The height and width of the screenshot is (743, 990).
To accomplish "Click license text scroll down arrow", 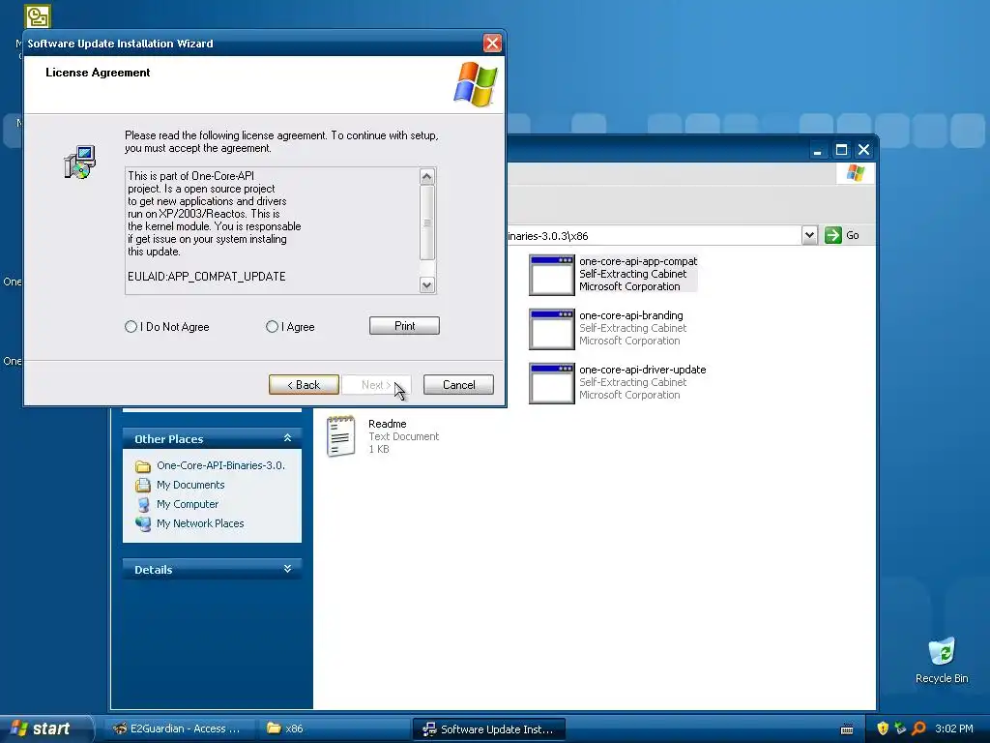I will click(x=426, y=285).
